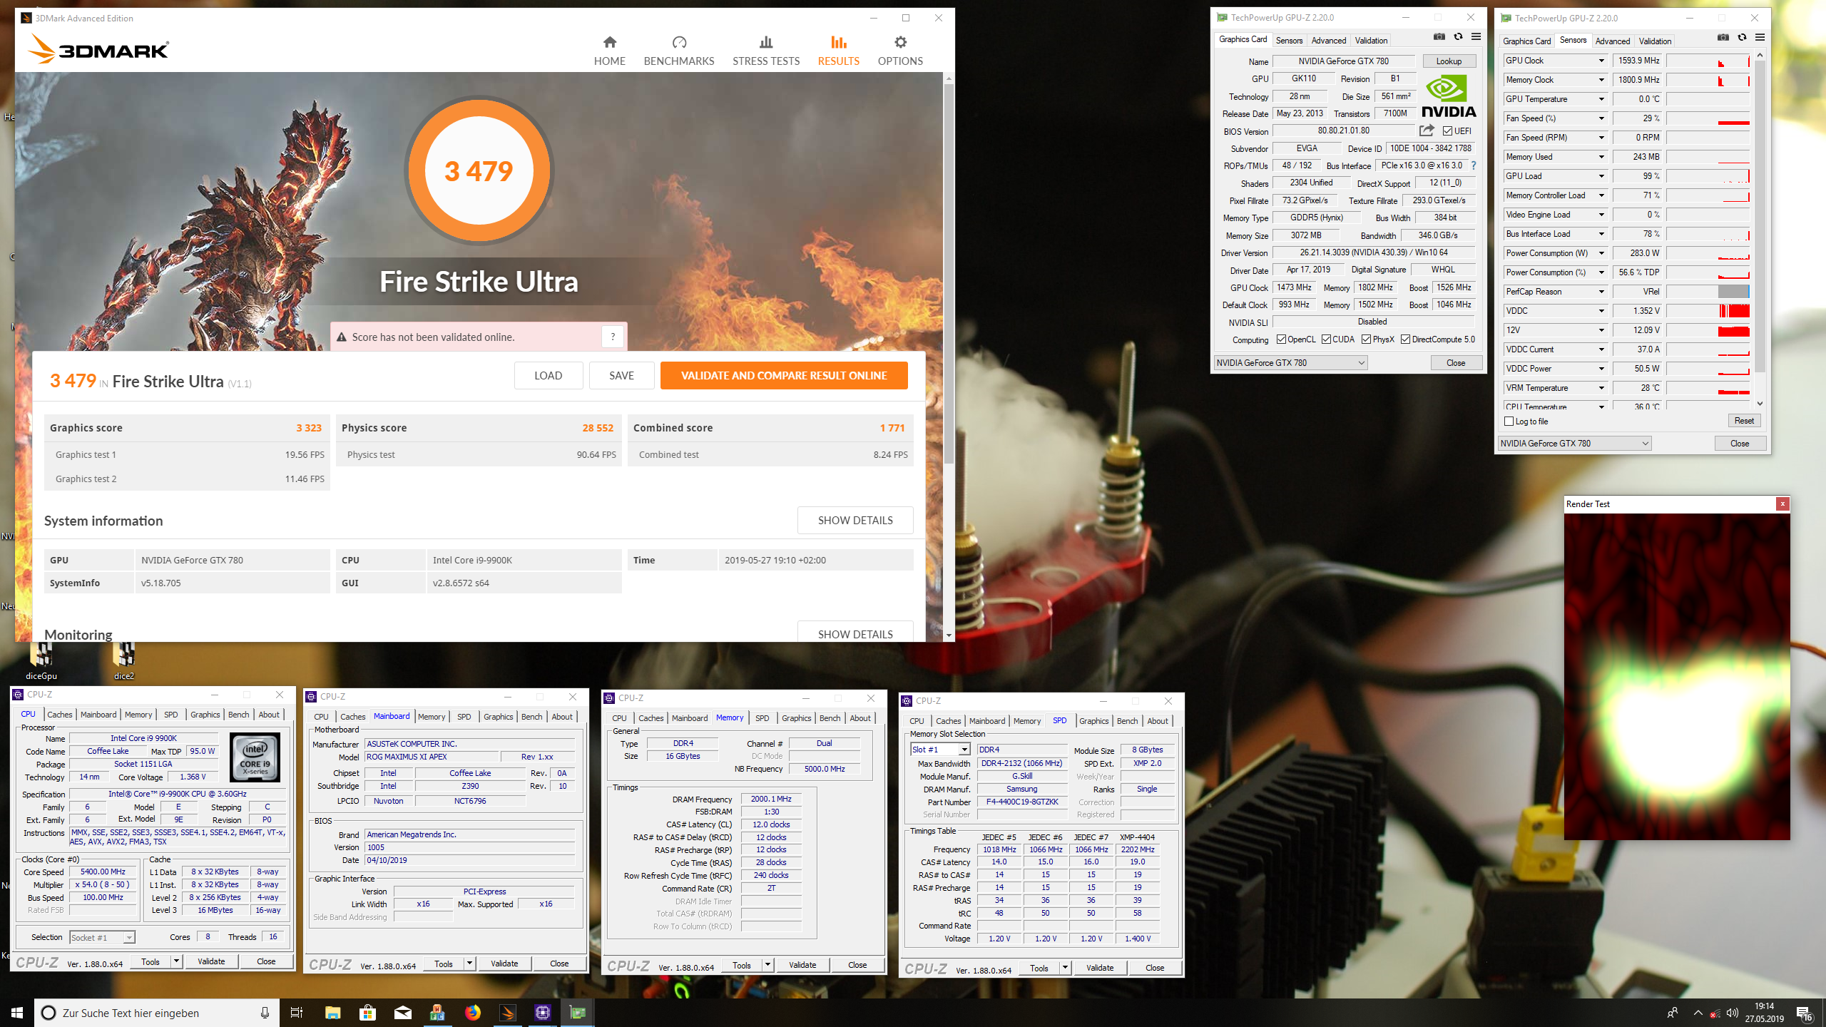This screenshot has width=1826, height=1027.
Task: Open Microsoft Store from the taskbar
Action: click(367, 1013)
